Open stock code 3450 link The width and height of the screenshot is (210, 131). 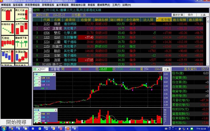pos(47,51)
